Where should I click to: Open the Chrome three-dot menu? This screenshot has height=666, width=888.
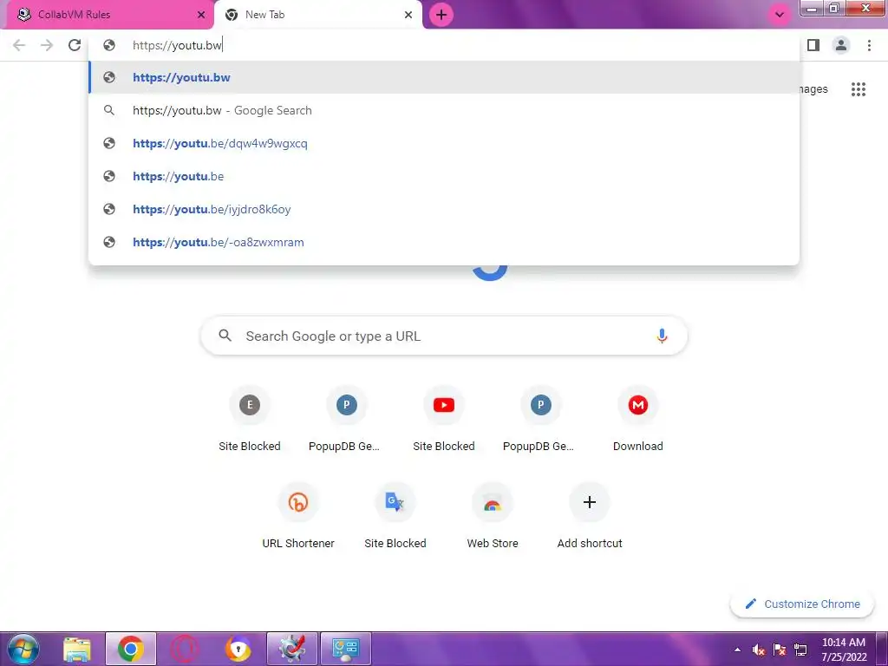tap(869, 45)
